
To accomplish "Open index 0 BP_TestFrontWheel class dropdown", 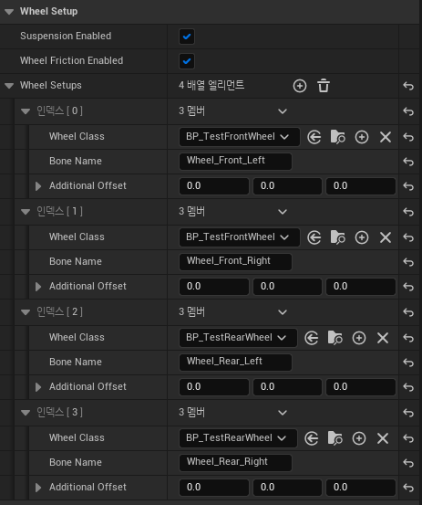I will coord(240,137).
